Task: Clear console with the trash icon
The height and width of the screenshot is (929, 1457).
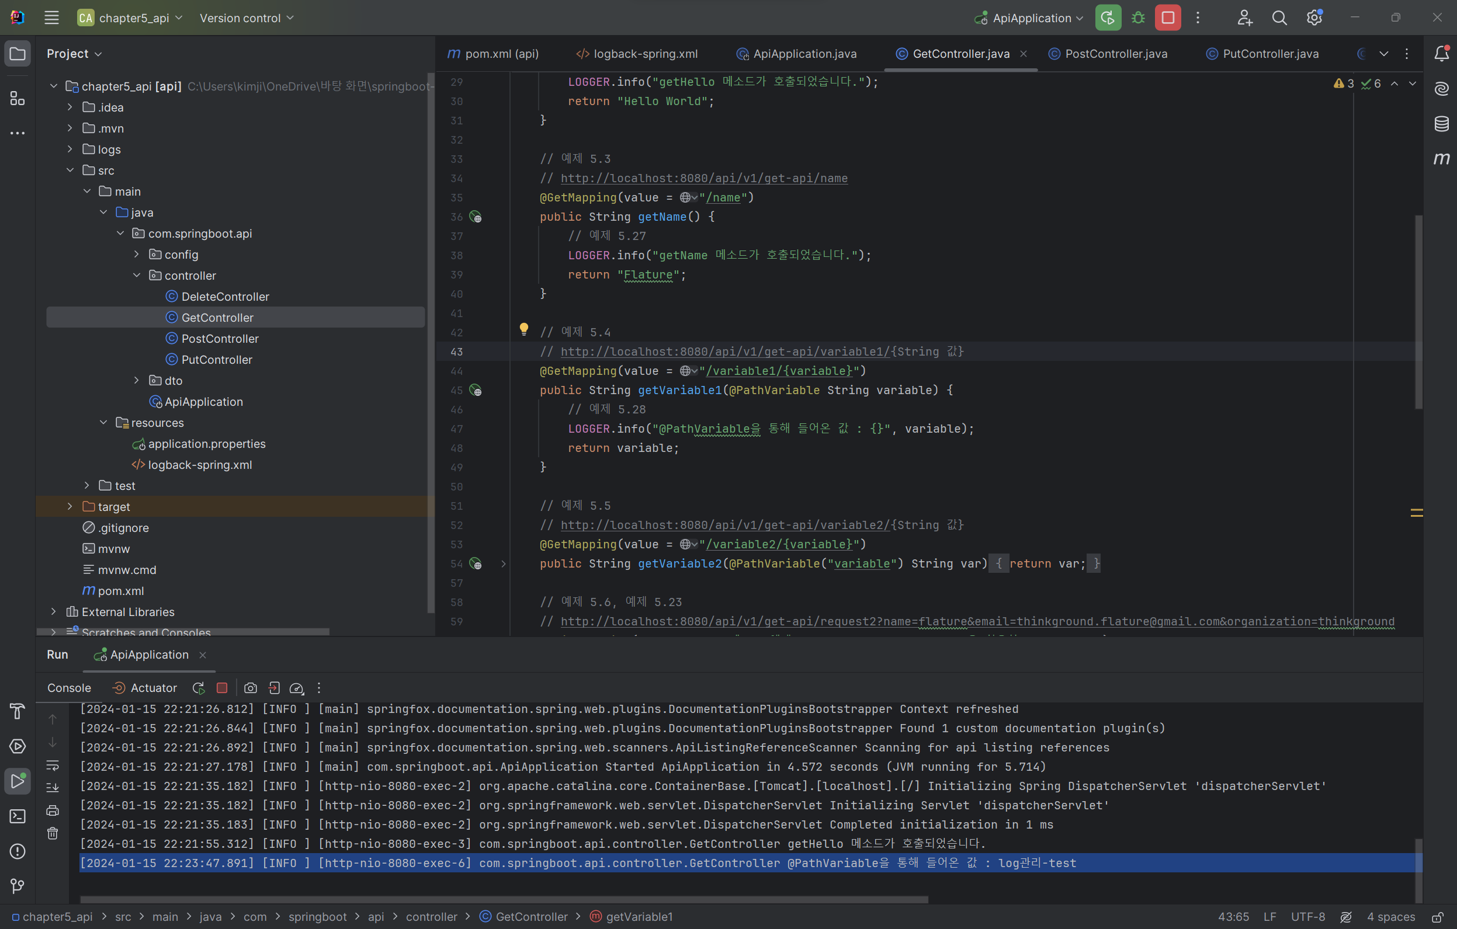Action: coord(53,833)
